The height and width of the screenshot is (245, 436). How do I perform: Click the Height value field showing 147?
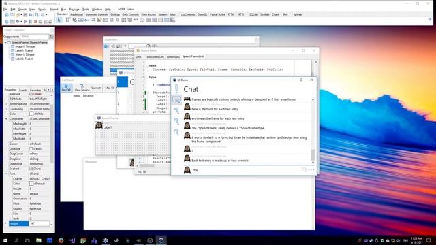[40, 223]
